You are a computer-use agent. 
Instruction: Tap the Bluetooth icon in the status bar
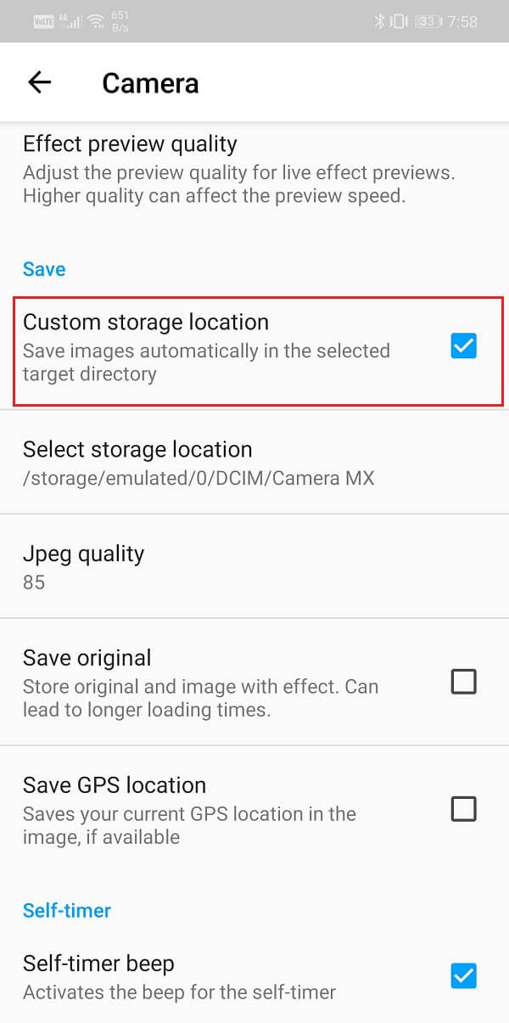click(x=380, y=20)
